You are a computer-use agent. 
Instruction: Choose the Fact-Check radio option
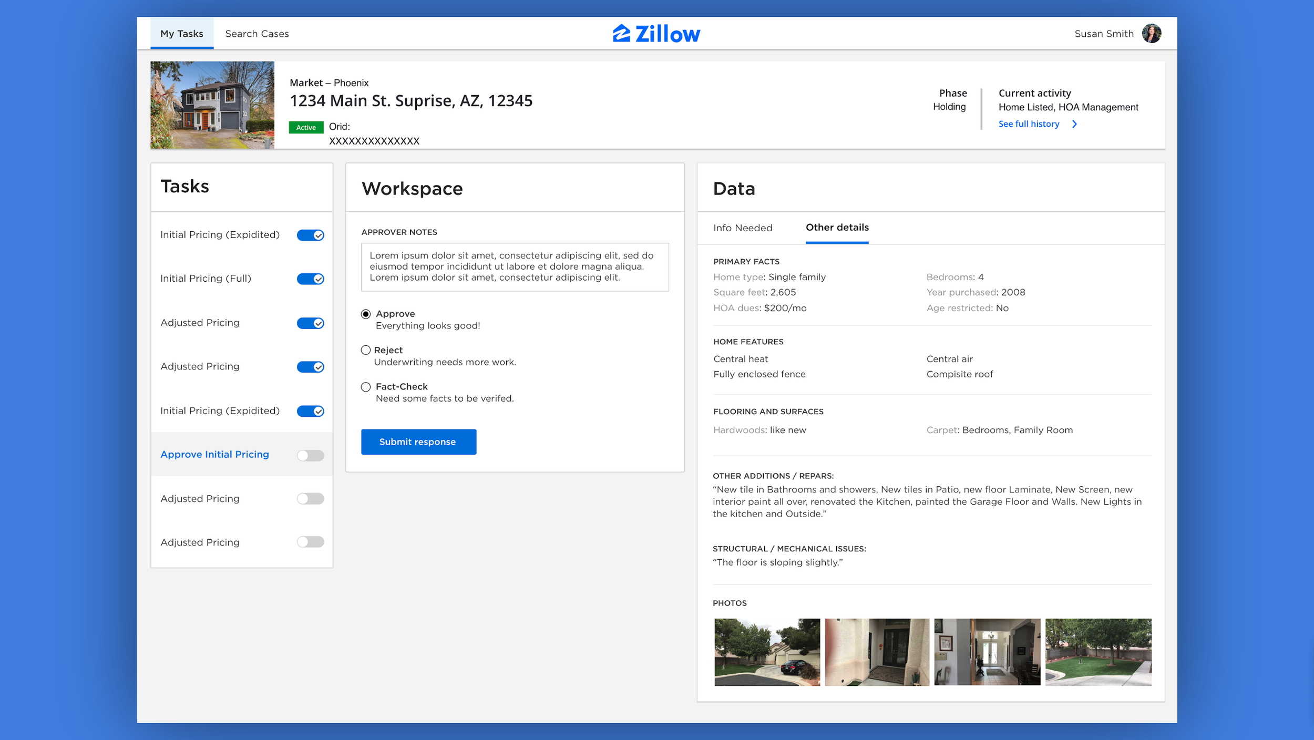pyautogui.click(x=366, y=387)
